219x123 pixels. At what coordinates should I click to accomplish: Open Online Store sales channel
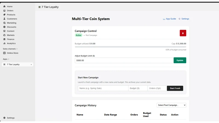13,53
